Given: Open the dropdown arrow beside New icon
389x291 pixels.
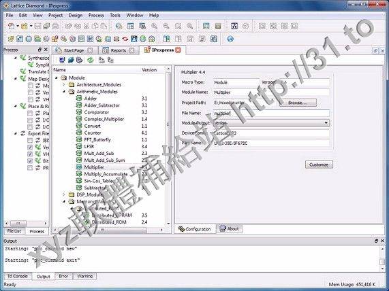Looking at the screenshot, I should pos(18,26).
